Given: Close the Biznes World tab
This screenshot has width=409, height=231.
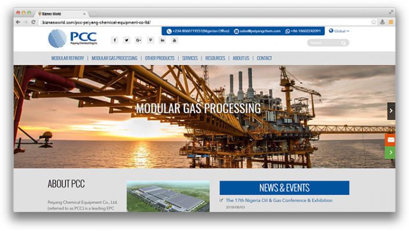Looking at the screenshot, I should (84, 14).
